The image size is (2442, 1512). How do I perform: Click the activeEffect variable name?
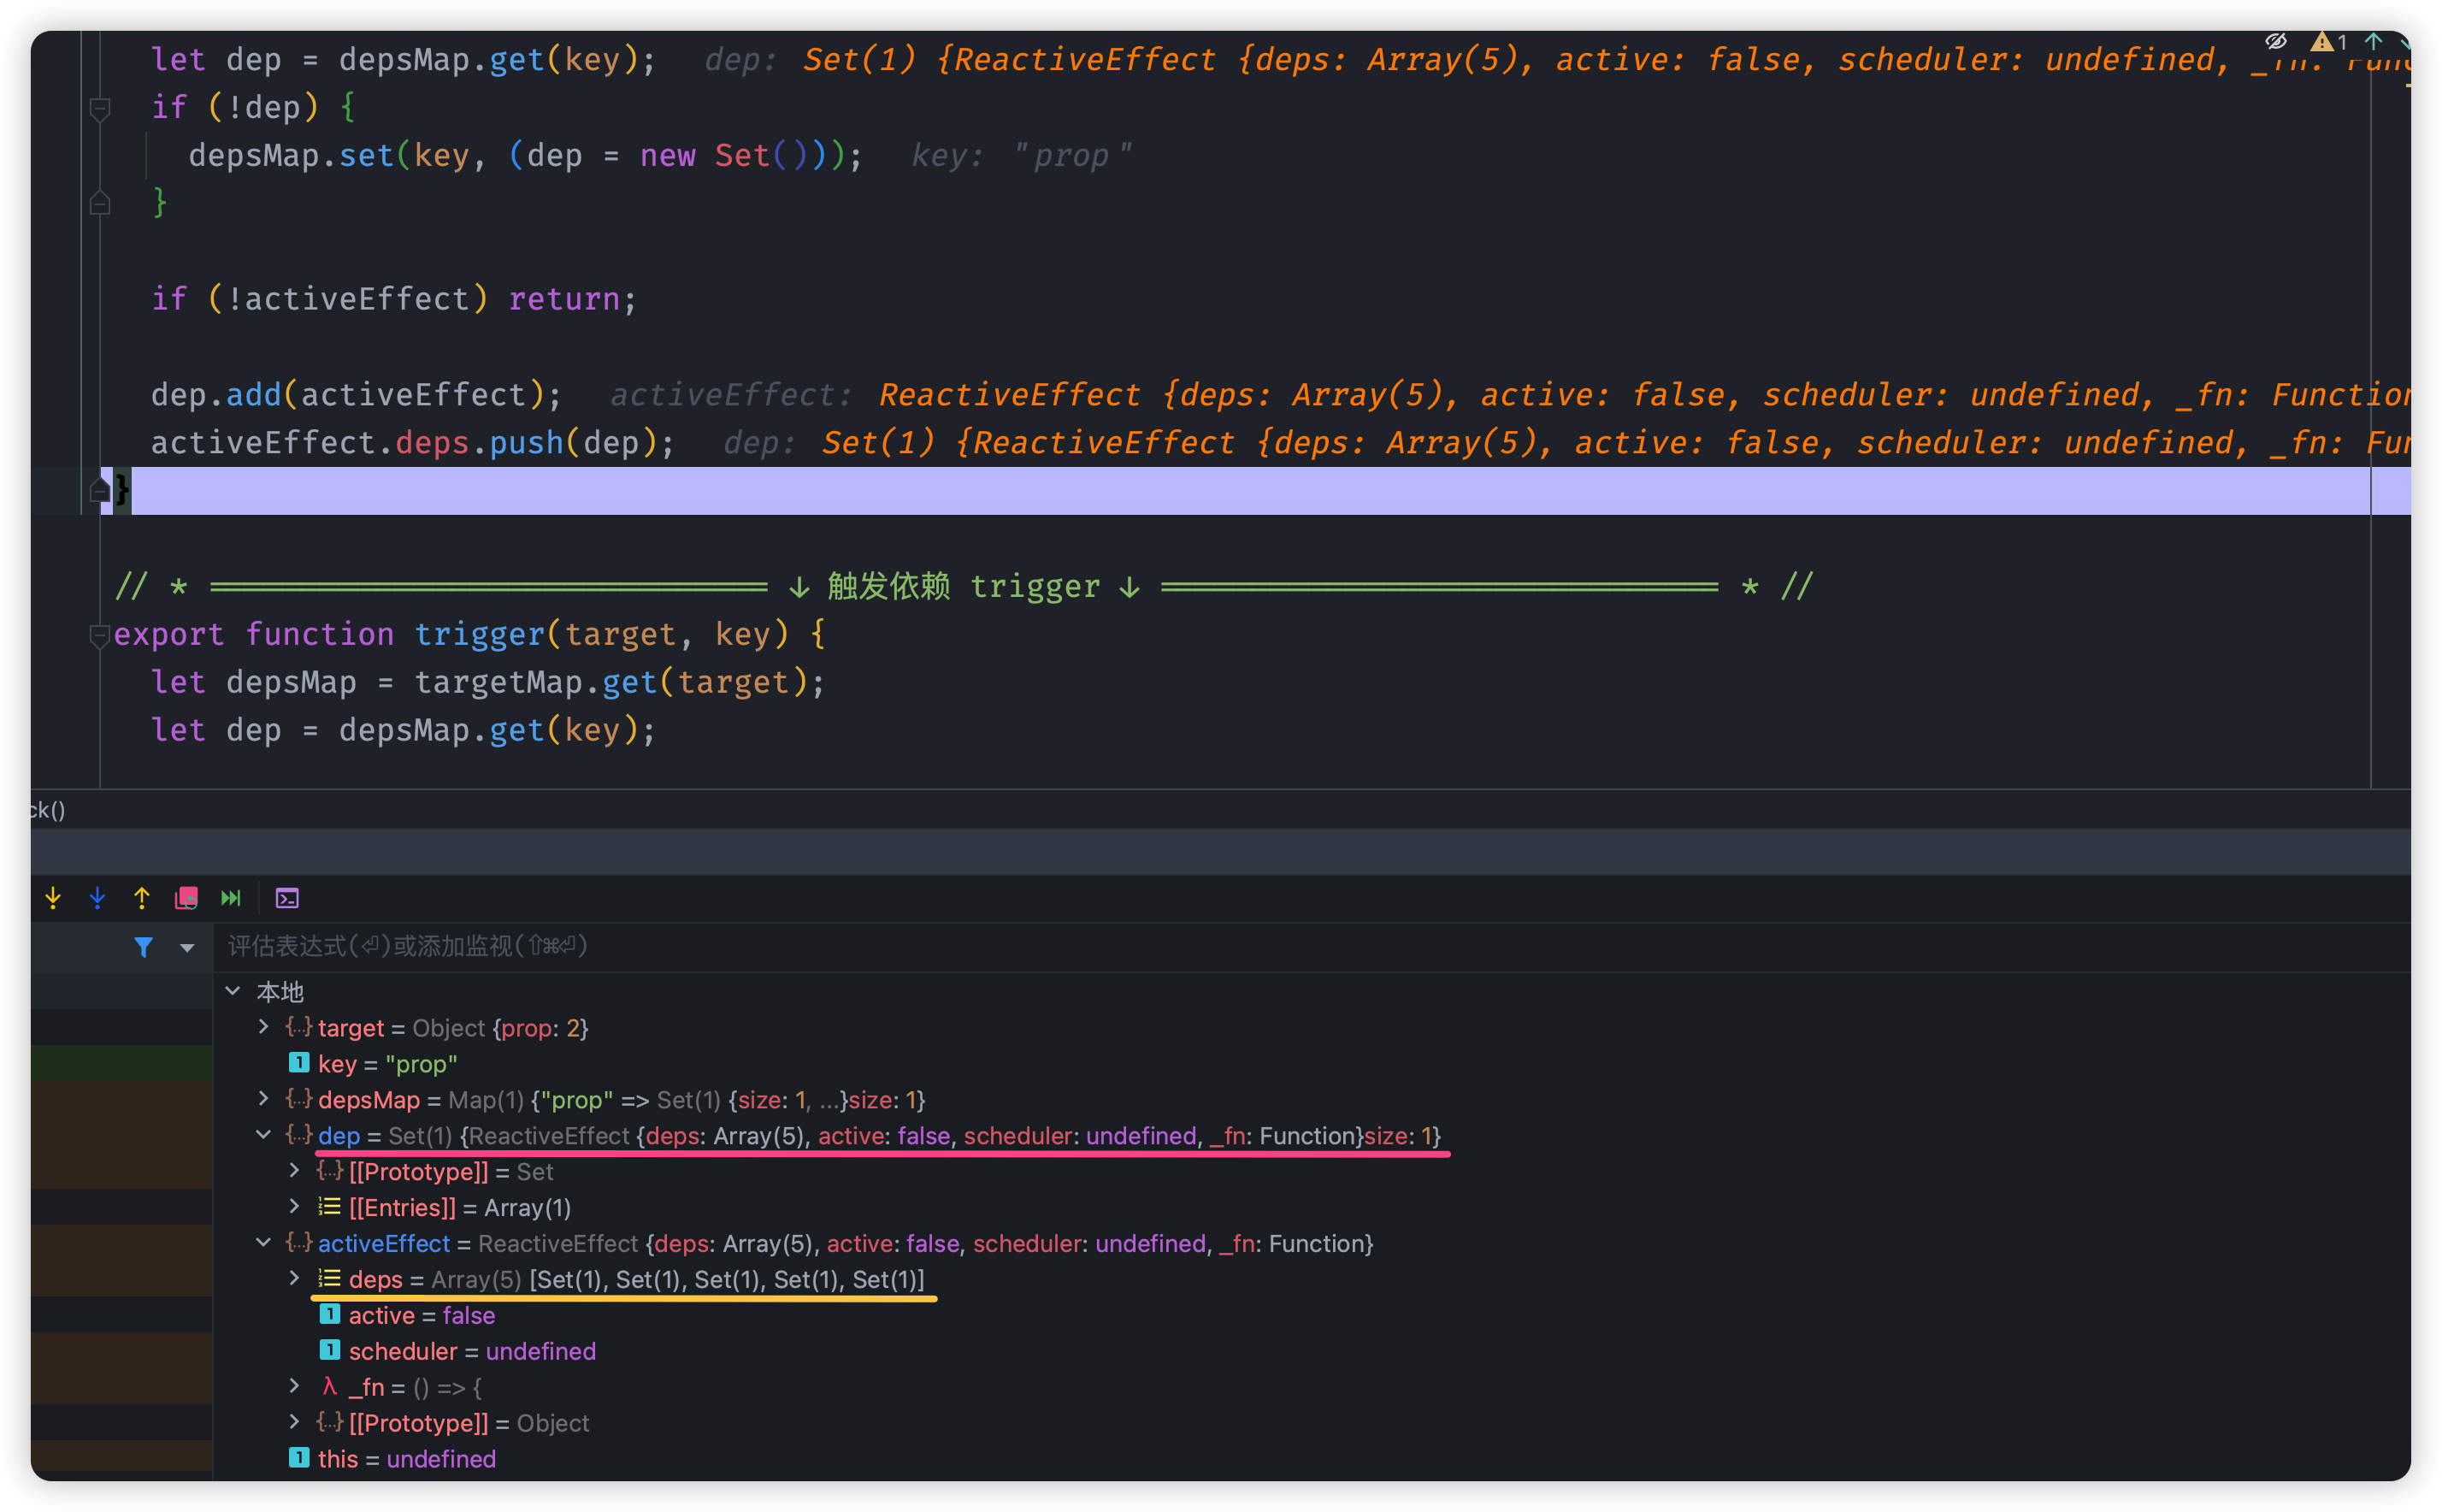pos(384,1244)
